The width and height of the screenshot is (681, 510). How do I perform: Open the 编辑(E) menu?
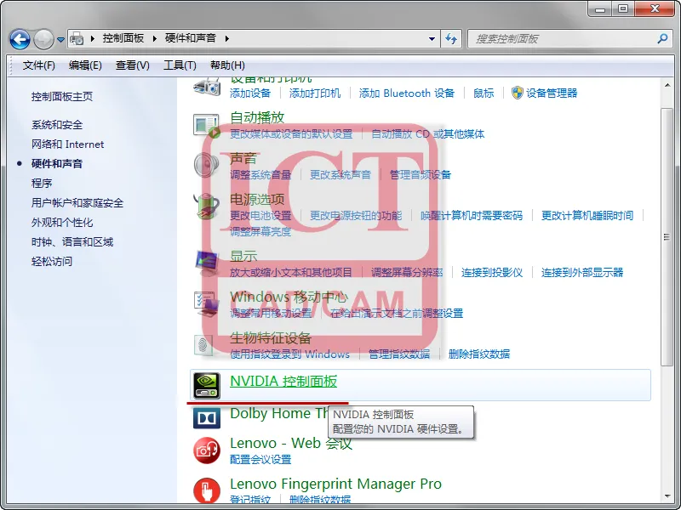coord(85,65)
